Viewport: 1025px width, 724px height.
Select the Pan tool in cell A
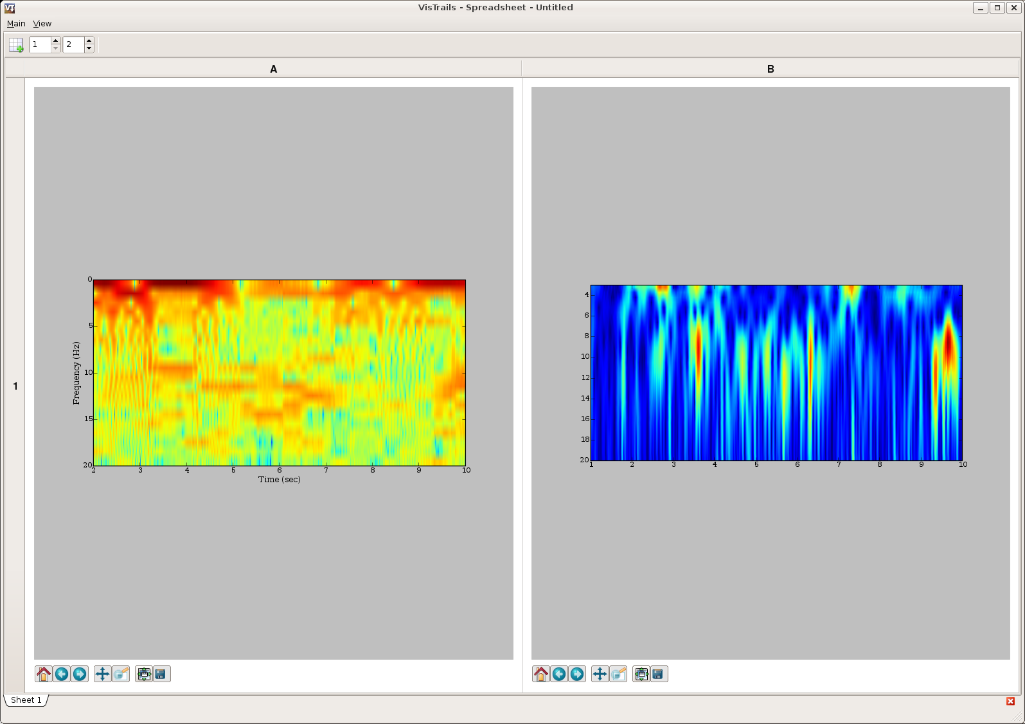point(102,674)
